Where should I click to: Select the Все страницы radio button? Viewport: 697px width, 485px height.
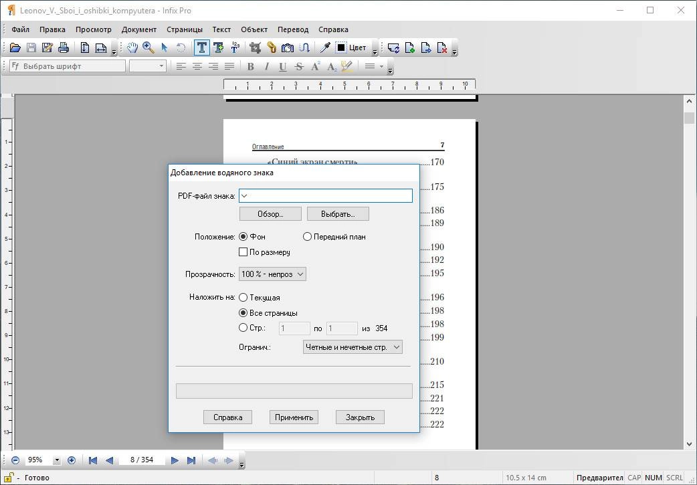pos(243,313)
